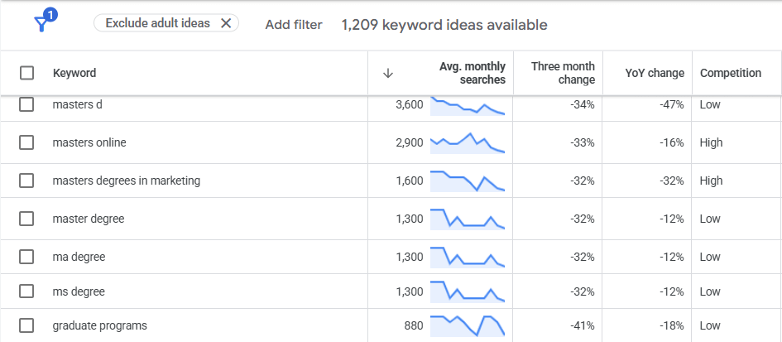This screenshot has width=782, height=342.
Task: Click keyword text graduate programs
Action: tap(100, 325)
